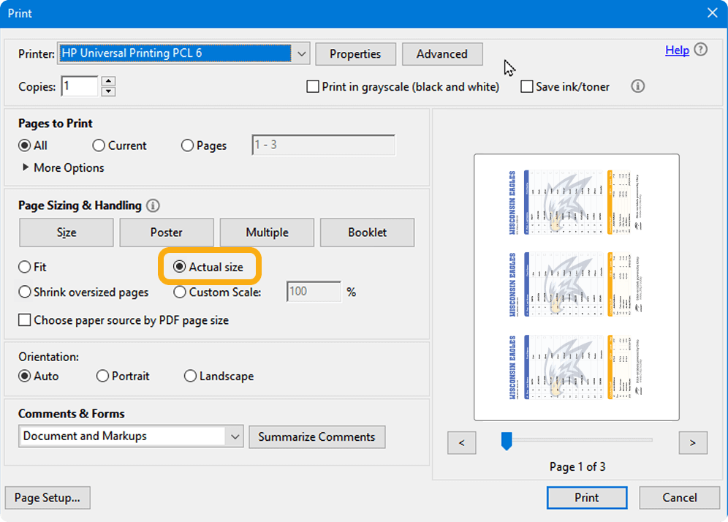
Task: Select Current page to print
Action: point(99,145)
